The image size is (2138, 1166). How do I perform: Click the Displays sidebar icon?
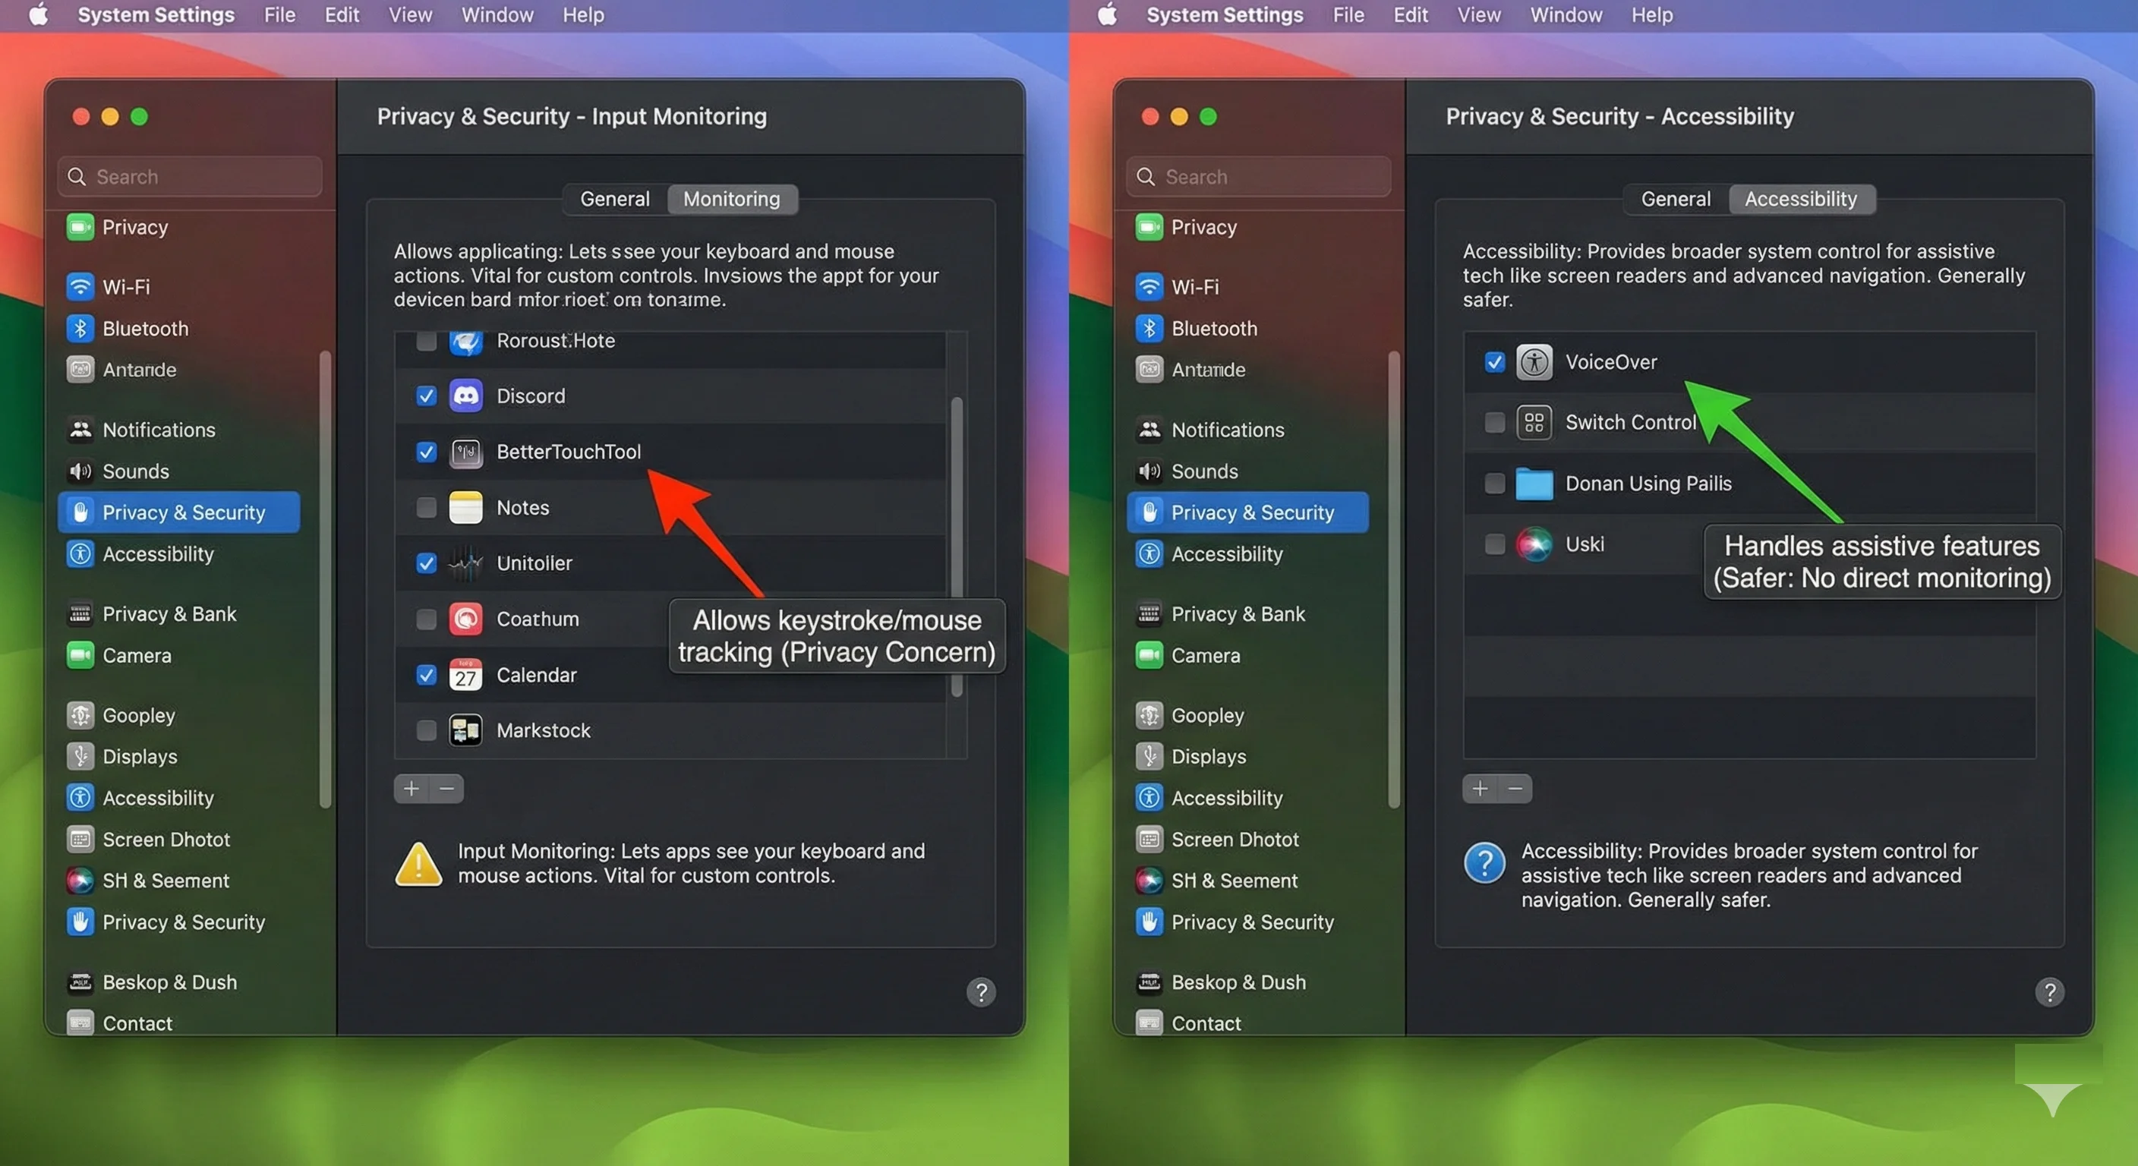point(80,756)
